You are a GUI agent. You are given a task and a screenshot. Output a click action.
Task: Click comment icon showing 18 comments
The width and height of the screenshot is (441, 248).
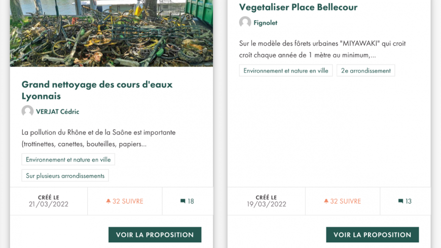pyautogui.click(x=183, y=201)
